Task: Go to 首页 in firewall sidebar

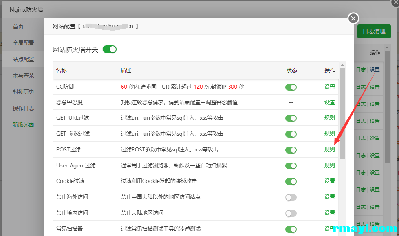Action: pyautogui.click(x=18, y=27)
